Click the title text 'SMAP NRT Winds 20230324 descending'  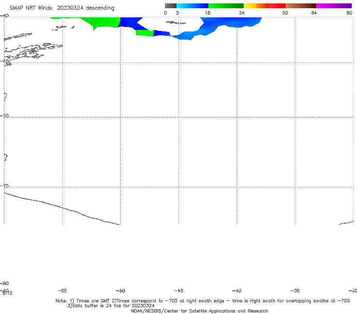(x=62, y=8)
